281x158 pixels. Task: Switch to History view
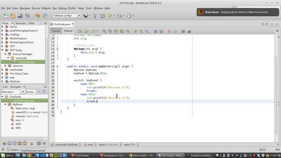pyautogui.click(x=68, y=31)
